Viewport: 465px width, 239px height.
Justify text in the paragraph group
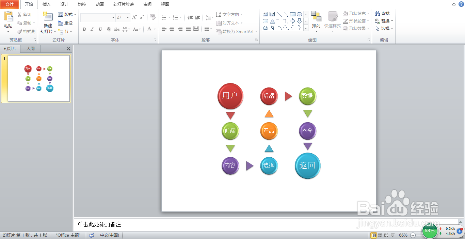[x=188, y=29]
